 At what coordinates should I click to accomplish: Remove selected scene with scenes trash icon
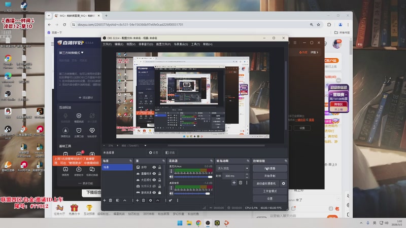pyautogui.click(x=111, y=200)
